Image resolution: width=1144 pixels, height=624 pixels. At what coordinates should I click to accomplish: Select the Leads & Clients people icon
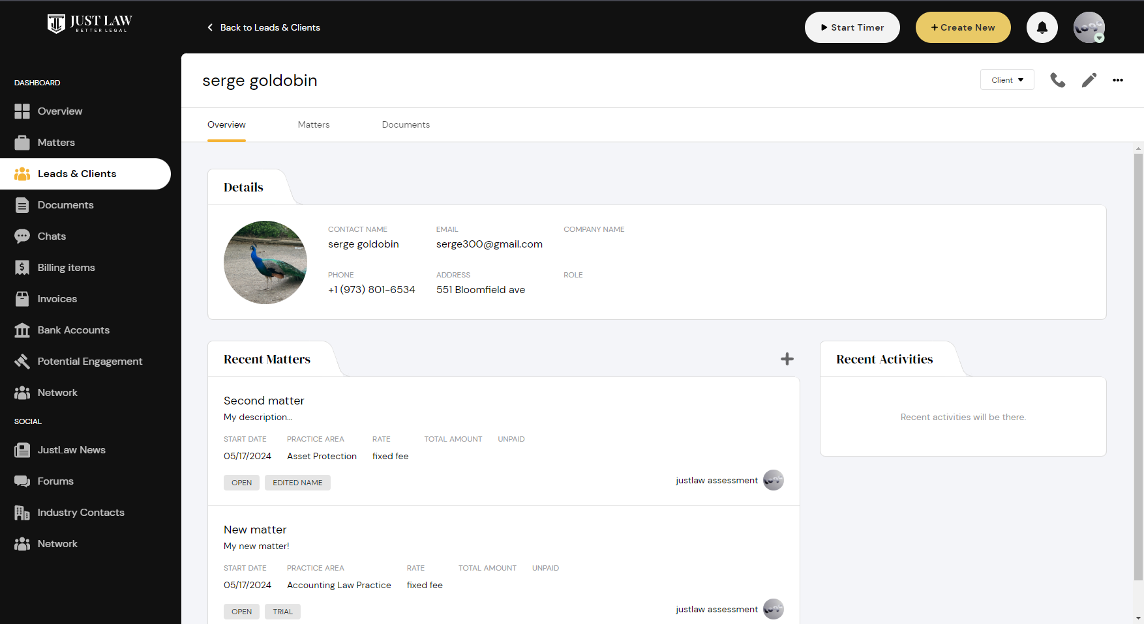pos(22,174)
